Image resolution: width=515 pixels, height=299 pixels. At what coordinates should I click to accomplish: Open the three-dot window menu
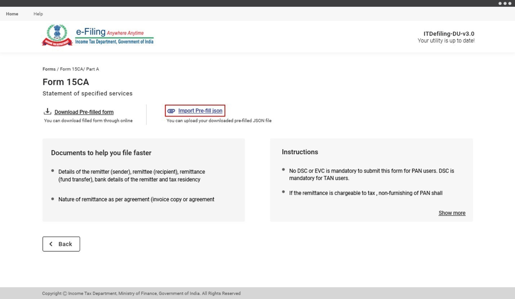[x=505, y=3]
